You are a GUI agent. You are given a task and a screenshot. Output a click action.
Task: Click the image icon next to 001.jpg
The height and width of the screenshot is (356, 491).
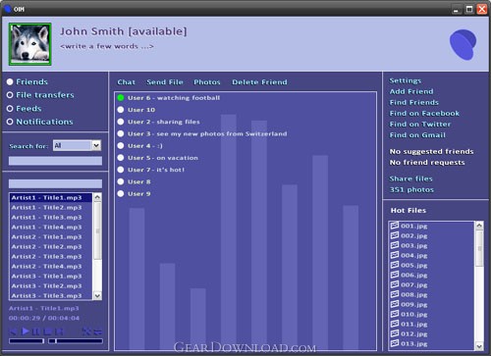(x=395, y=226)
